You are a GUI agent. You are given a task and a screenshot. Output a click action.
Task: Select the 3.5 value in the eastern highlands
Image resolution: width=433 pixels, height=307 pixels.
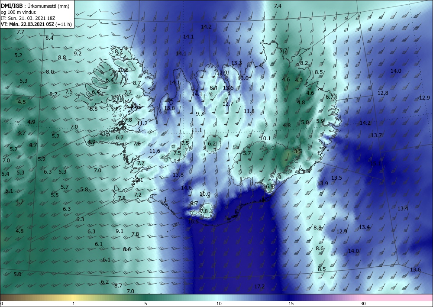[298, 151]
